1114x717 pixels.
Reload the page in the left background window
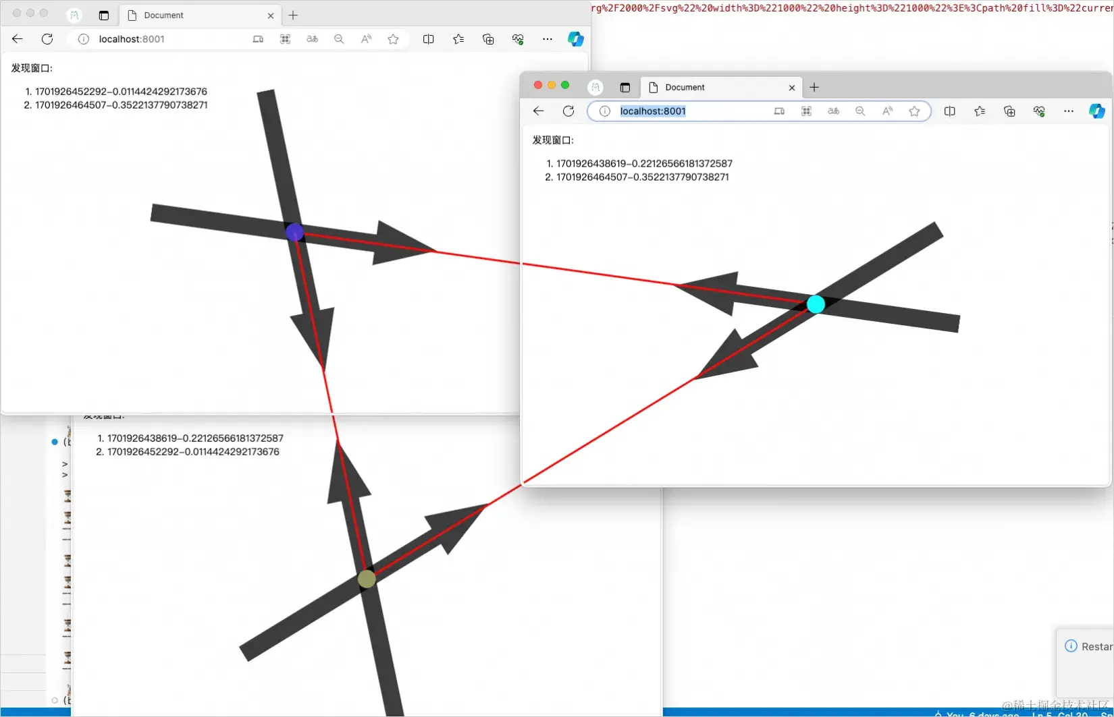tap(47, 39)
